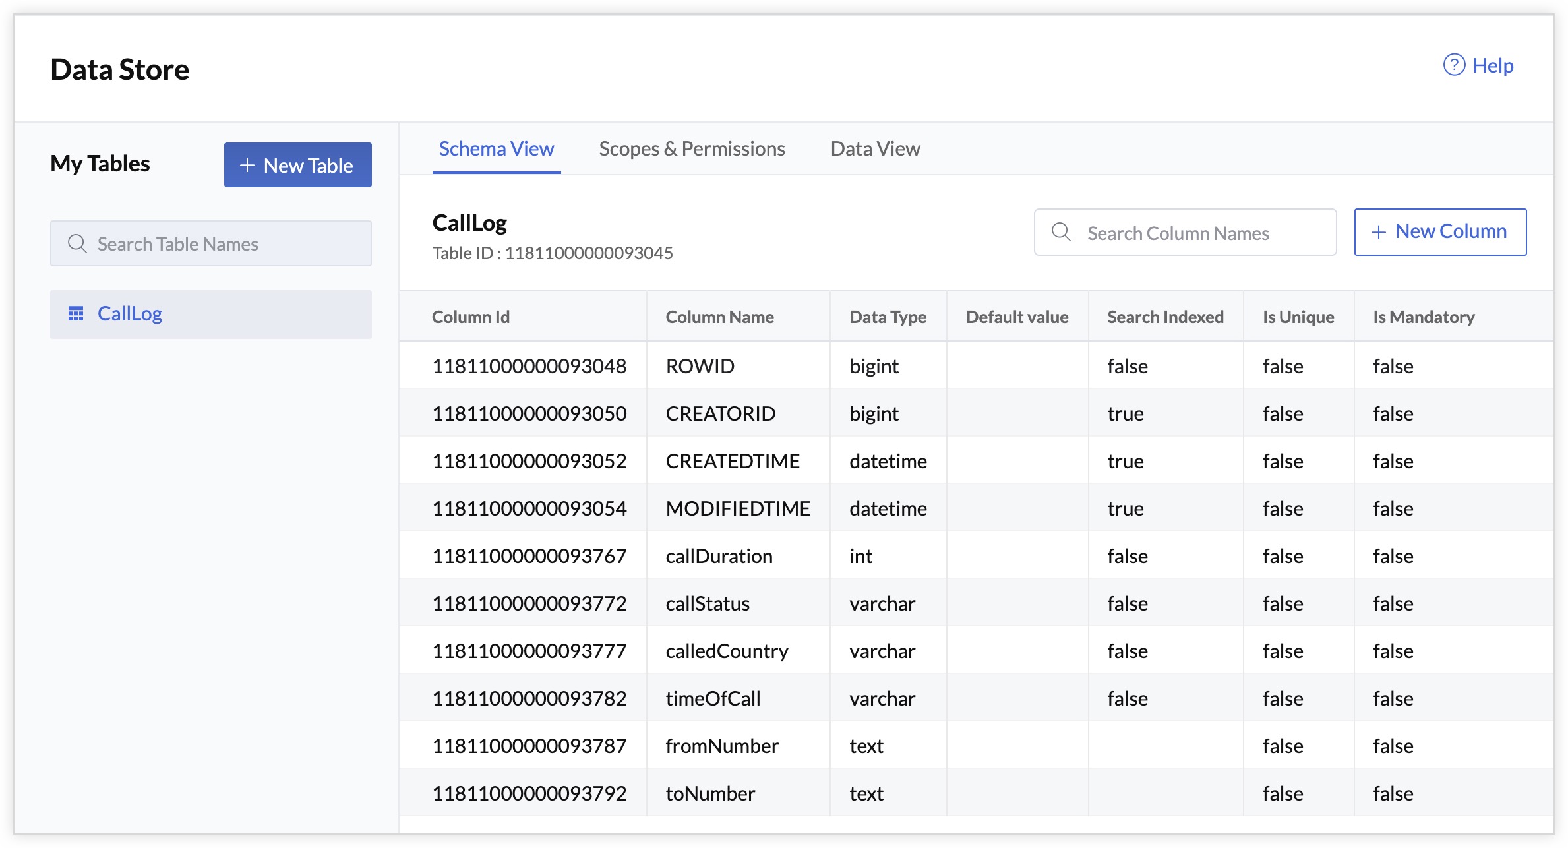Click column id 11811000000093767

point(529,556)
